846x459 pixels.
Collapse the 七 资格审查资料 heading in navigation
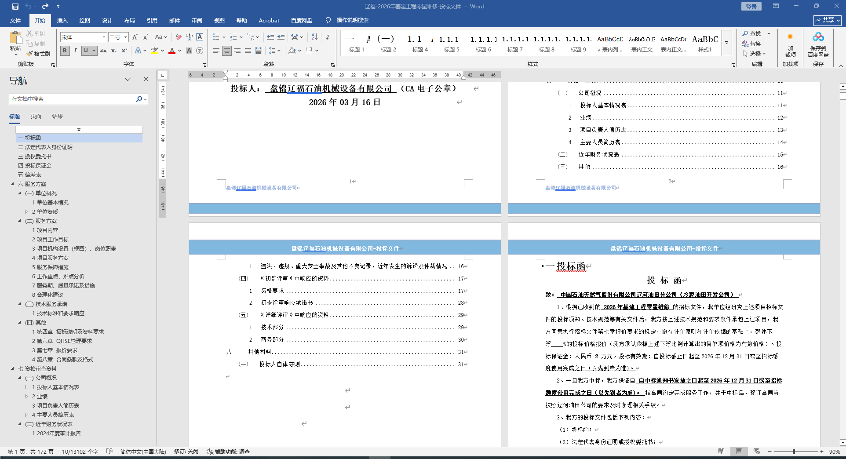click(13, 369)
